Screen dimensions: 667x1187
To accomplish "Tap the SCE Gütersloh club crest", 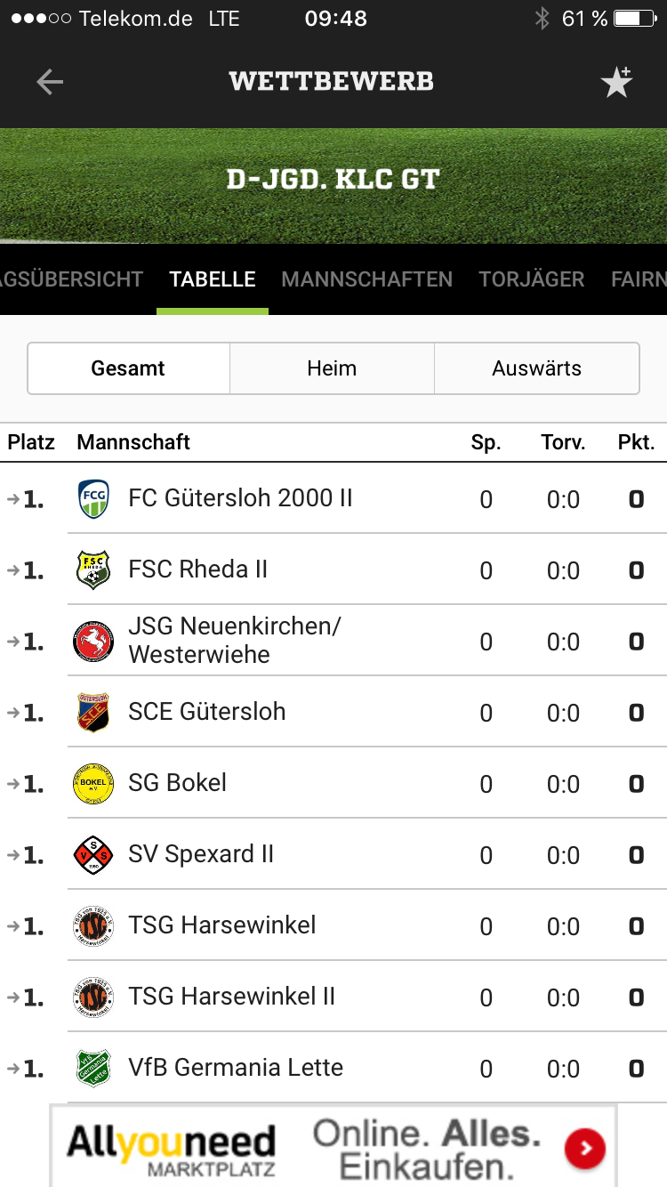I will [93, 712].
